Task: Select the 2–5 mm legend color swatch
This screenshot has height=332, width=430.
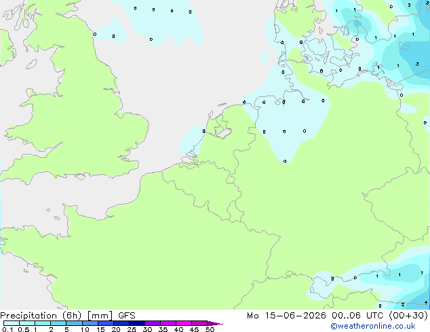Action: 58,323
